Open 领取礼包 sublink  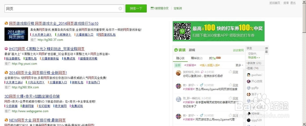pyautogui.click(x=77, y=82)
